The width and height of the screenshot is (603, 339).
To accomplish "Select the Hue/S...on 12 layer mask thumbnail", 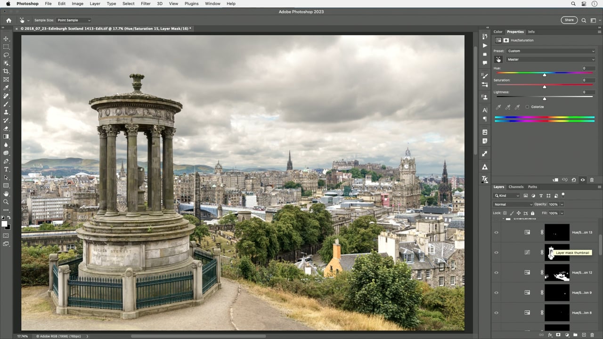I will [557, 273].
